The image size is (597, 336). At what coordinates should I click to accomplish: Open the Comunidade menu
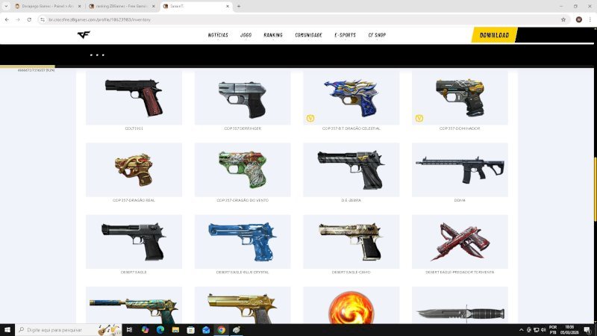tap(308, 35)
